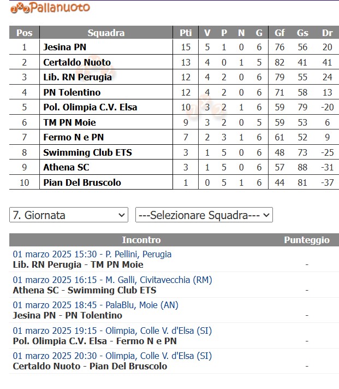
Task: Open Fermo N e PN team
Action: 73,137
